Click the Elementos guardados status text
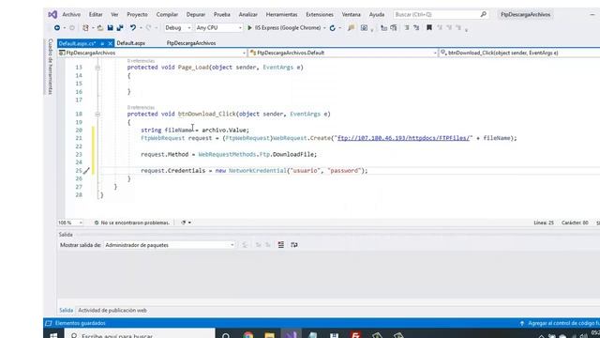The width and height of the screenshot is (600, 338). [80, 323]
